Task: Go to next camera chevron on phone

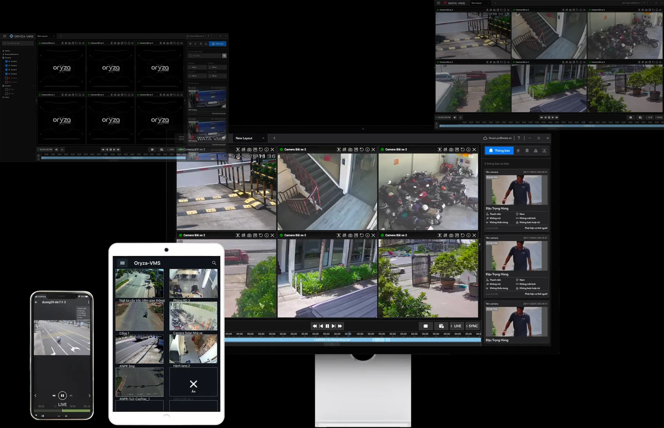Action: point(89,396)
